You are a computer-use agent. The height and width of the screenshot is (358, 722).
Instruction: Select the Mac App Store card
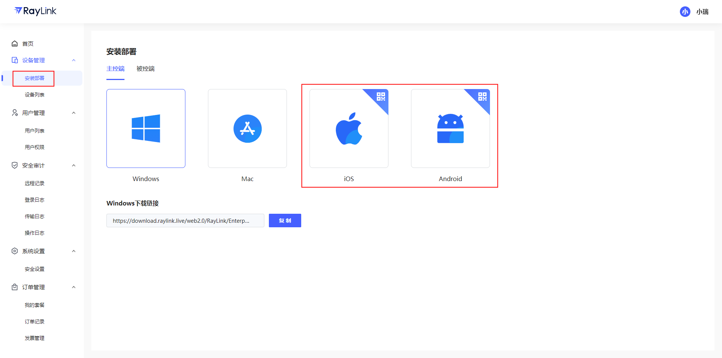point(247,128)
